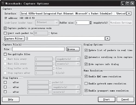Screen dimensions: 136x105
Task: Click the Help button
Action: [11, 100]
